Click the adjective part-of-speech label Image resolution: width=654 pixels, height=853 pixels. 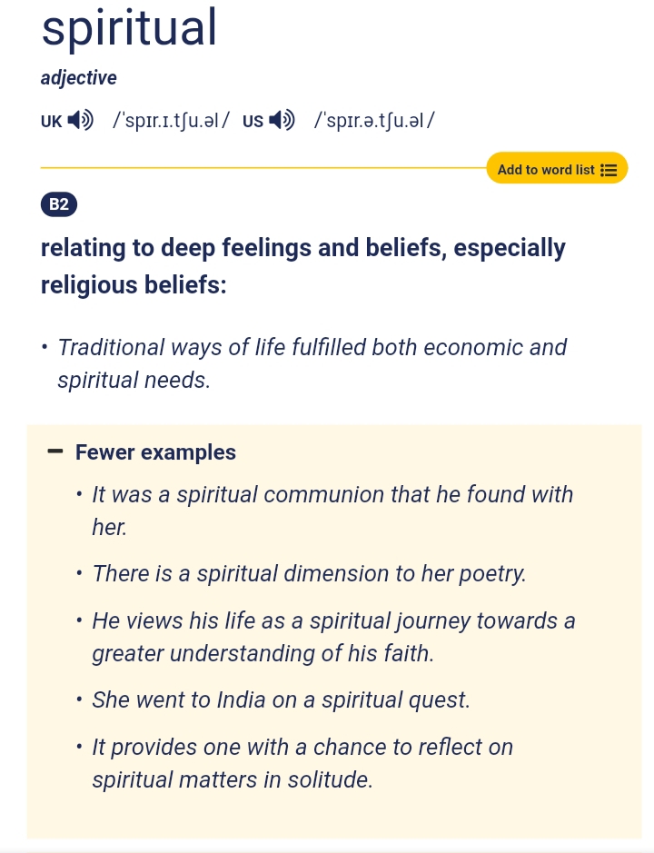coord(79,78)
